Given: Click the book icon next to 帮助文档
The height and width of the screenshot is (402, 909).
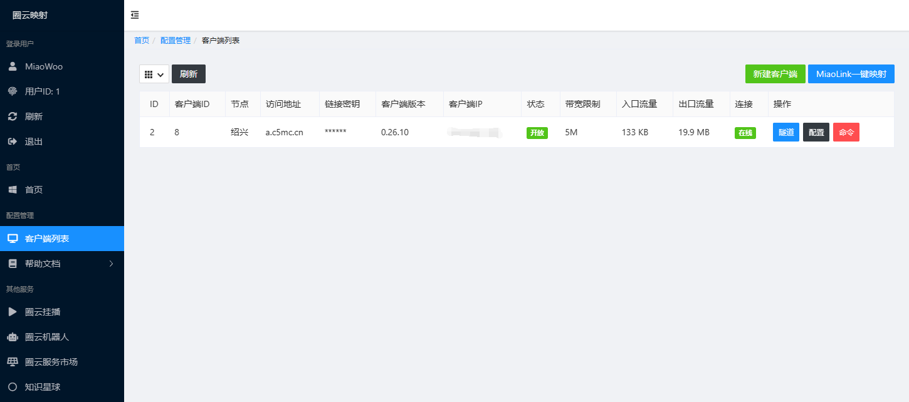Looking at the screenshot, I should (x=14, y=263).
